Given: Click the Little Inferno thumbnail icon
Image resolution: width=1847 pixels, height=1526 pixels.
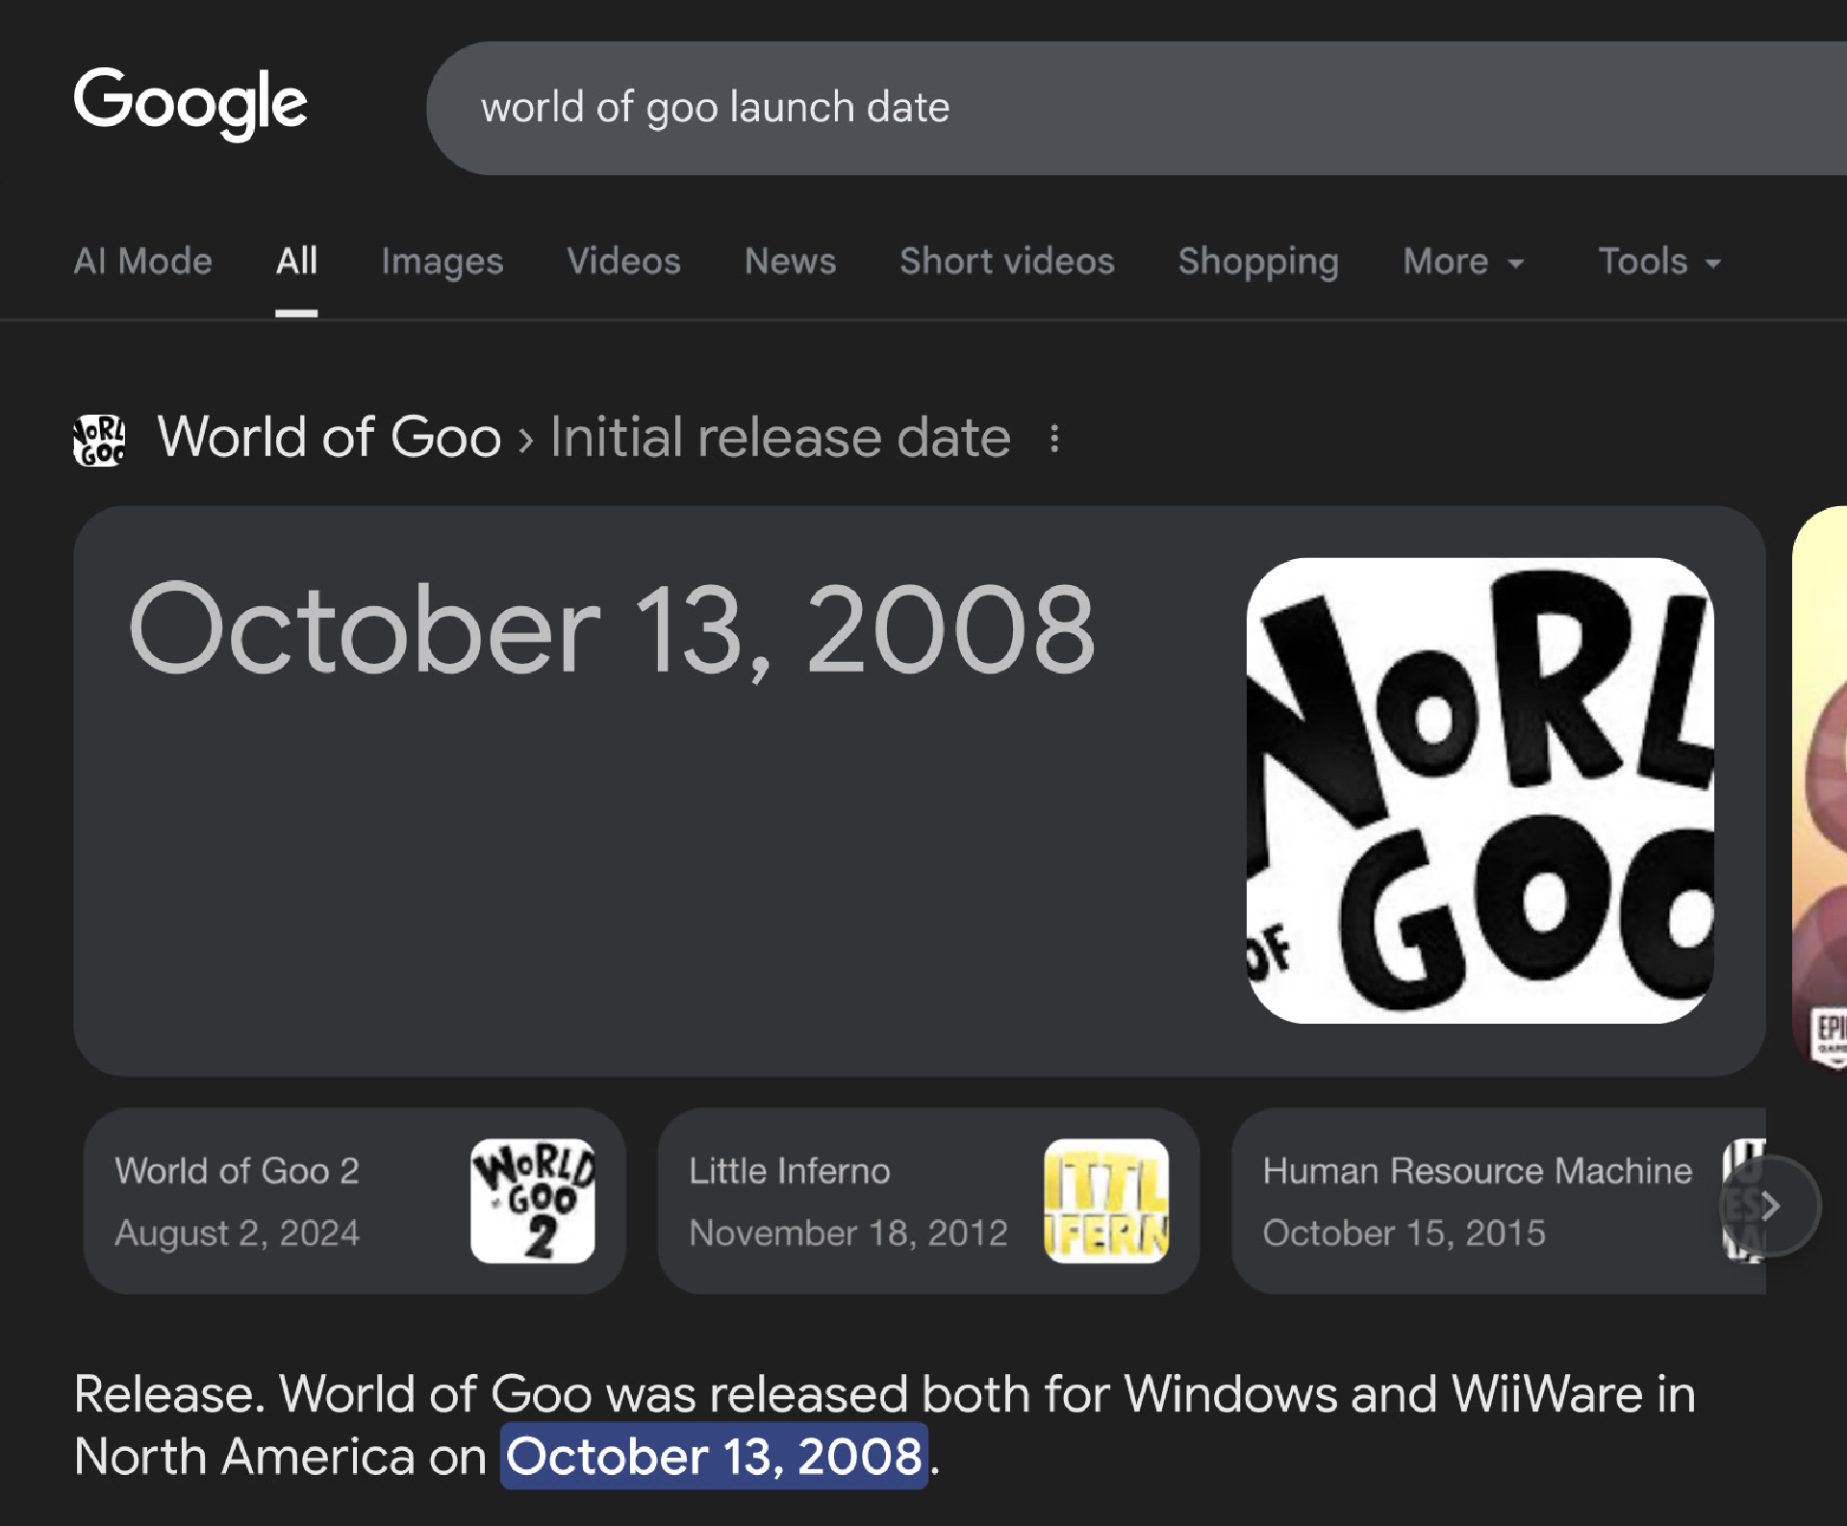Looking at the screenshot, I should [1105, 1200].
